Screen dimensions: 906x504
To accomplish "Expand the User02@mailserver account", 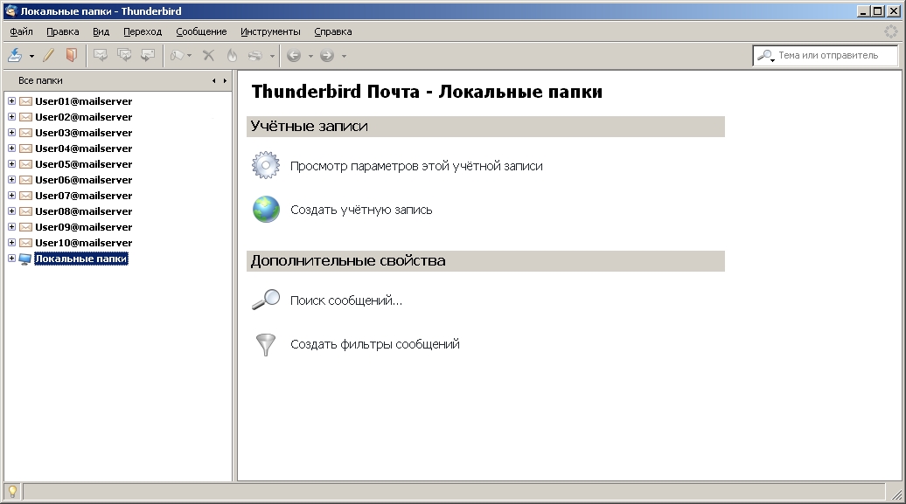I will pyautogui.click(x=11, y=117).
